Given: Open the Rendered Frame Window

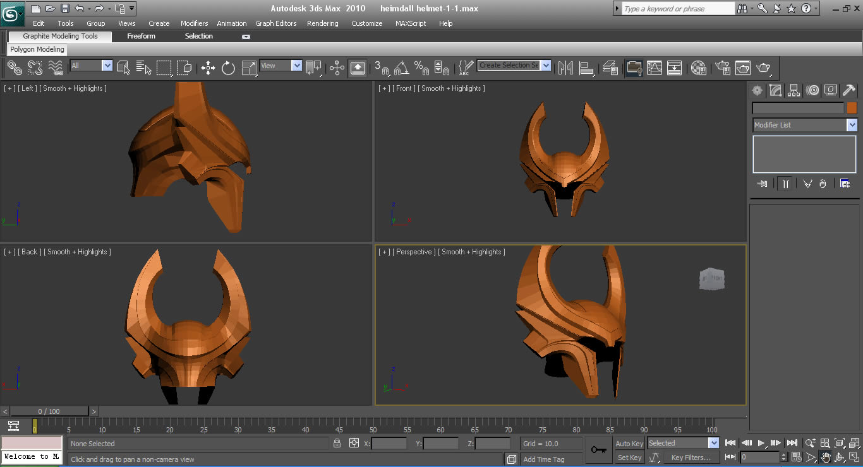Looking at the screenshot, I should tap(743, 67).
